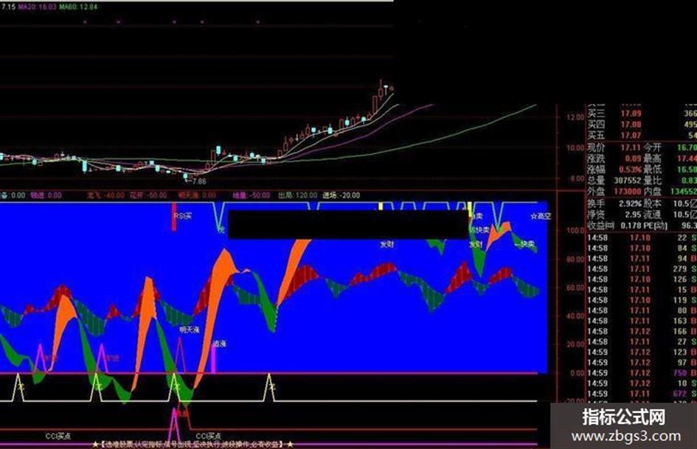Select the latest candlestick on the price chart
This screenshot has height=449, width=697.
[391, 88]
